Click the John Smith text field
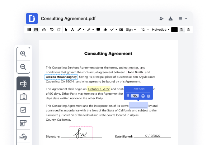The height and width of the screenshot is (145, 207). pyautogui.click(x=135, y=72)
